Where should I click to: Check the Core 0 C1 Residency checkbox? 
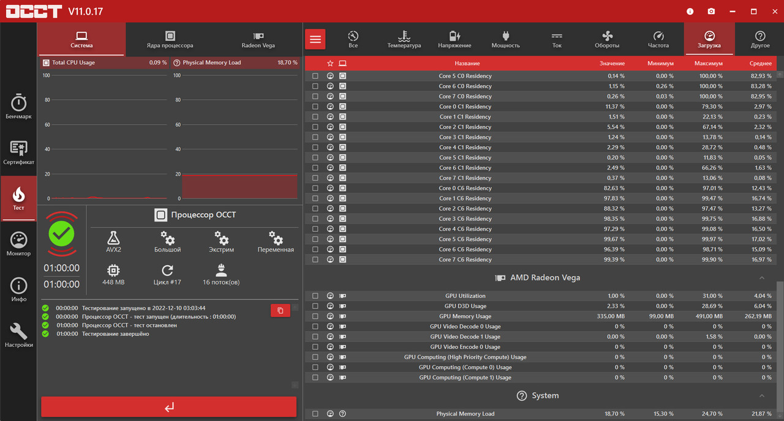(x=315, y=106)
